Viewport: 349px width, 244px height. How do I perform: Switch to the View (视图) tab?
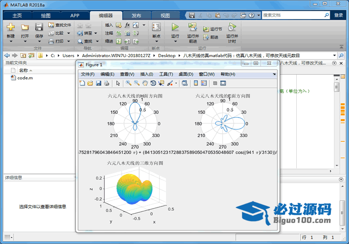(165, 15)
